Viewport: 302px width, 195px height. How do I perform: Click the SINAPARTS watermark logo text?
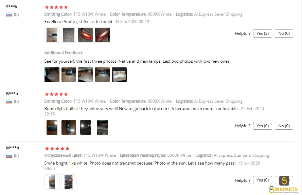(284, 190)
